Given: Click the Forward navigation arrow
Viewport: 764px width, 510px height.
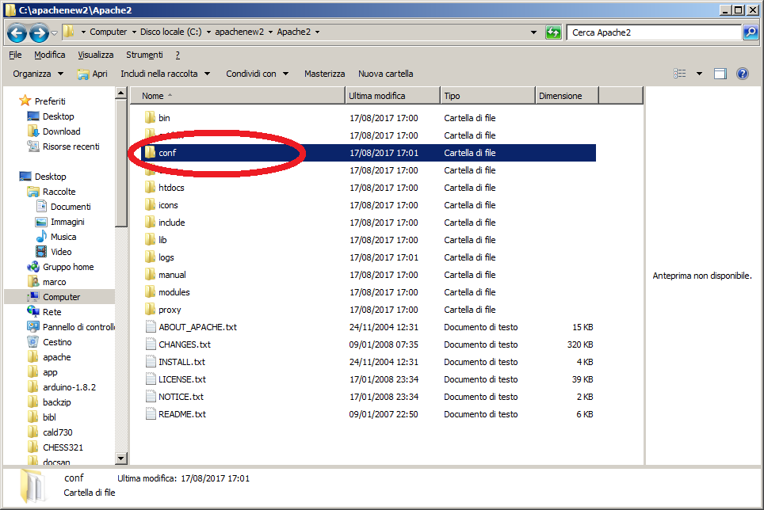Looking at the screenshot, I should tap(38, 33).
